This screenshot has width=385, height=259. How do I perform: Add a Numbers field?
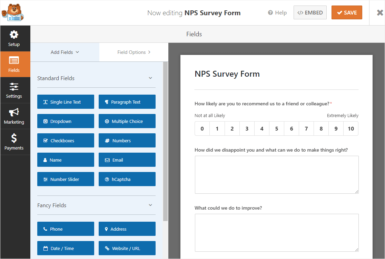127,141
